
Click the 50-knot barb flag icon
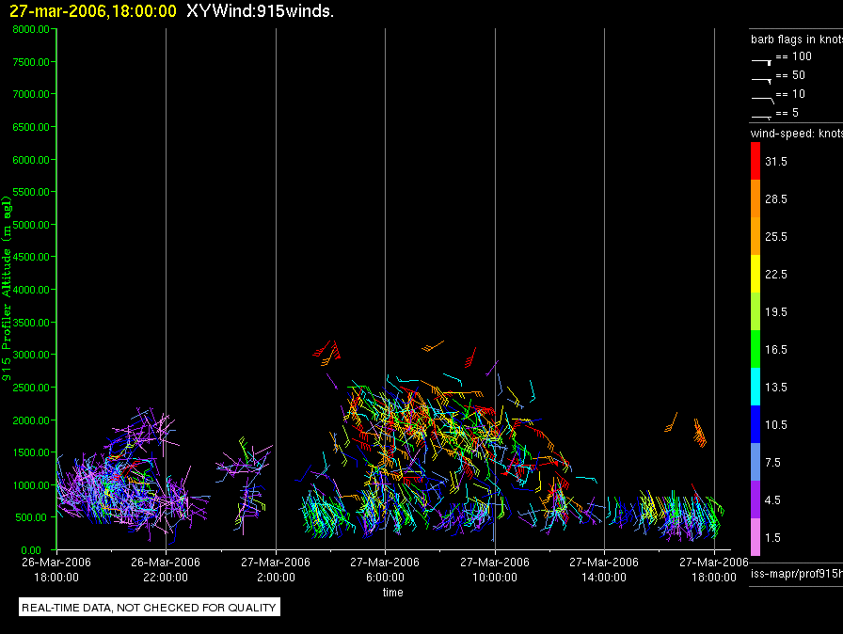point(761,81)
